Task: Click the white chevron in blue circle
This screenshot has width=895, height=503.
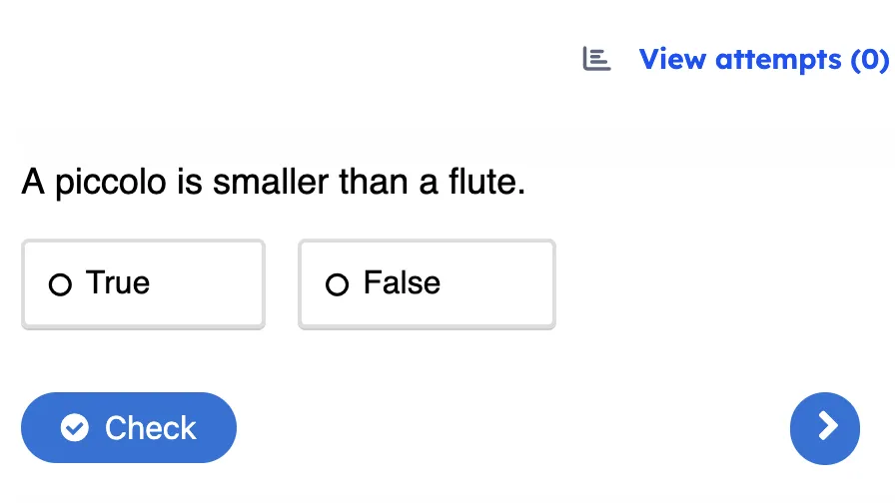Action: (x=827, y=427)
